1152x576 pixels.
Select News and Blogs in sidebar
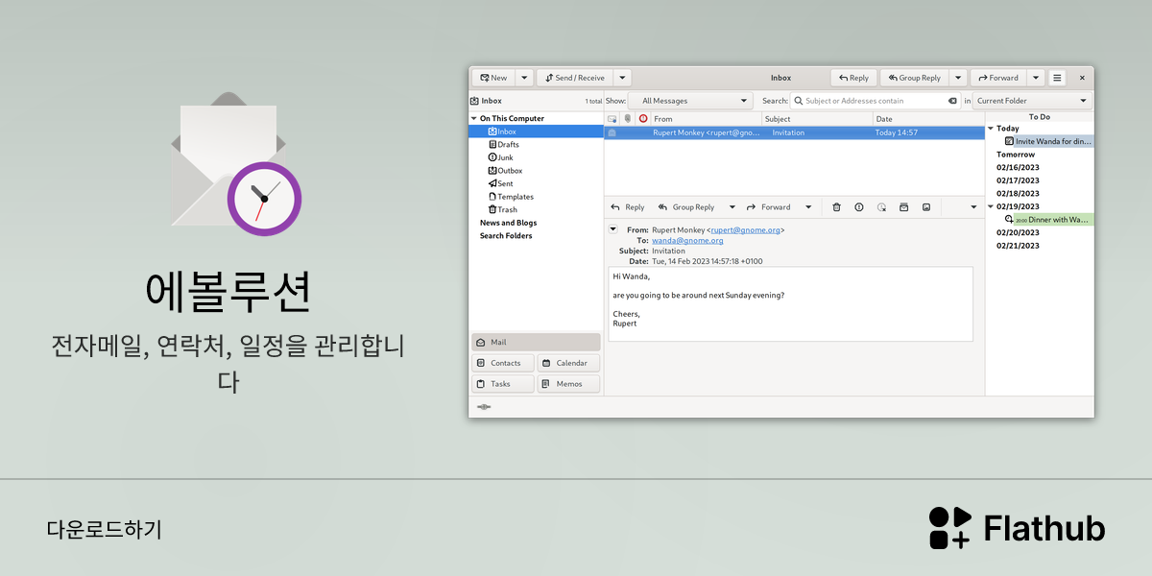point(508,223)
